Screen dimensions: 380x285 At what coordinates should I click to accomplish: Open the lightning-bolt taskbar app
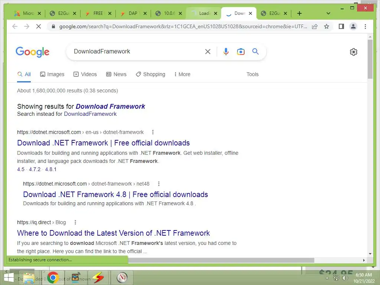coord(98,278)
